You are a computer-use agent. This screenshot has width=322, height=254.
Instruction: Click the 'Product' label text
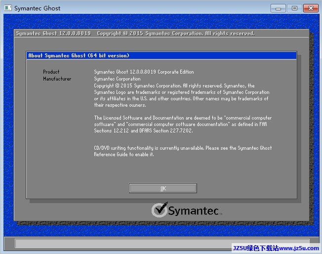pyautogui.click(x=51, y=72)
